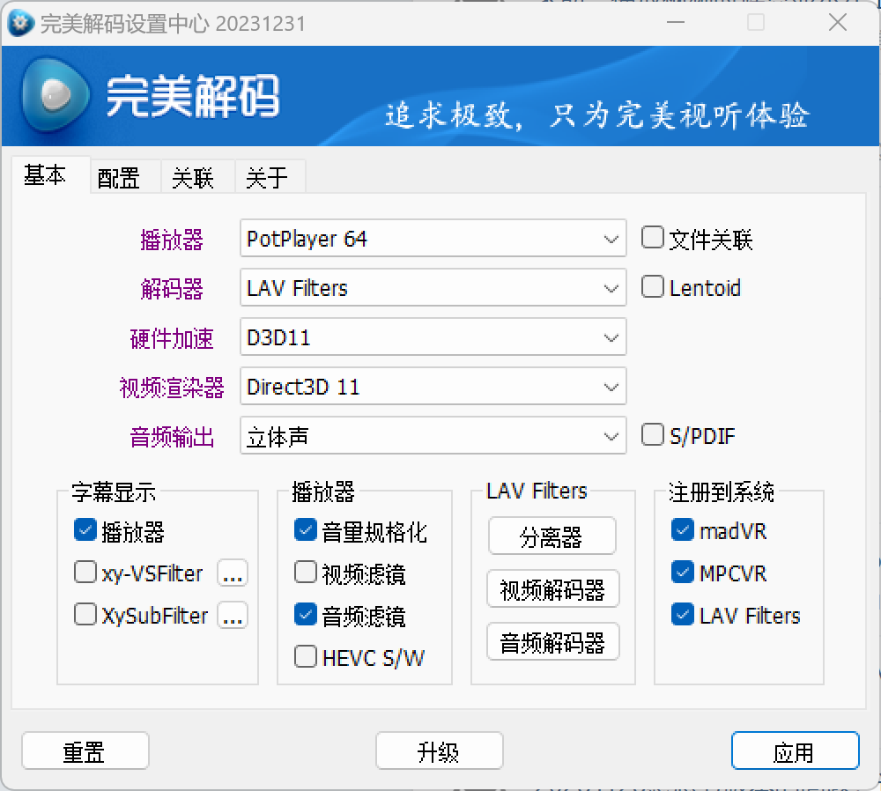This screenshot has height=791, width=881.
Task: Open the 分离器 settings
Action: (552, 536)
